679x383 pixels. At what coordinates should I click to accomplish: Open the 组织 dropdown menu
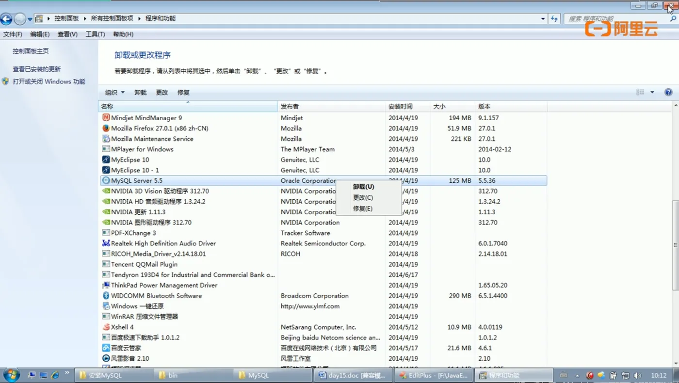[115, 92]
